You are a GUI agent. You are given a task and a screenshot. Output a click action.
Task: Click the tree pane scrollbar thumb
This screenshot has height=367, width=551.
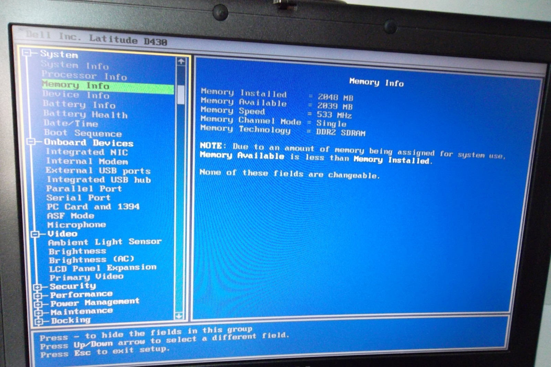point(180,94)
